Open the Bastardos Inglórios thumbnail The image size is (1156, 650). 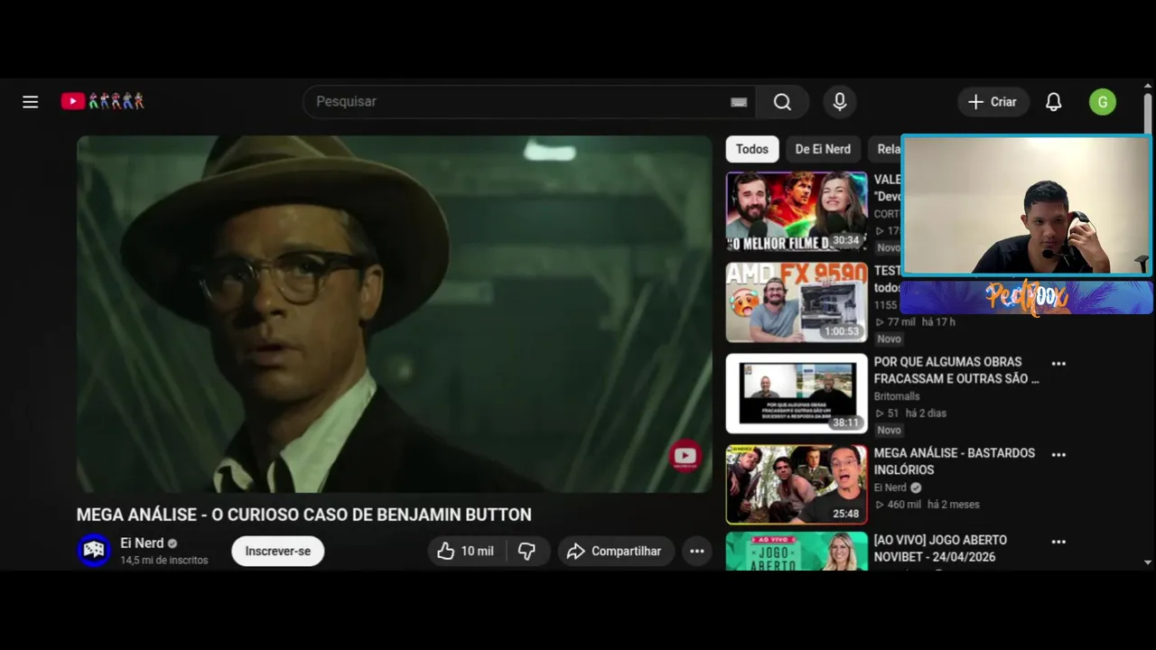click(x=797, y=485)
